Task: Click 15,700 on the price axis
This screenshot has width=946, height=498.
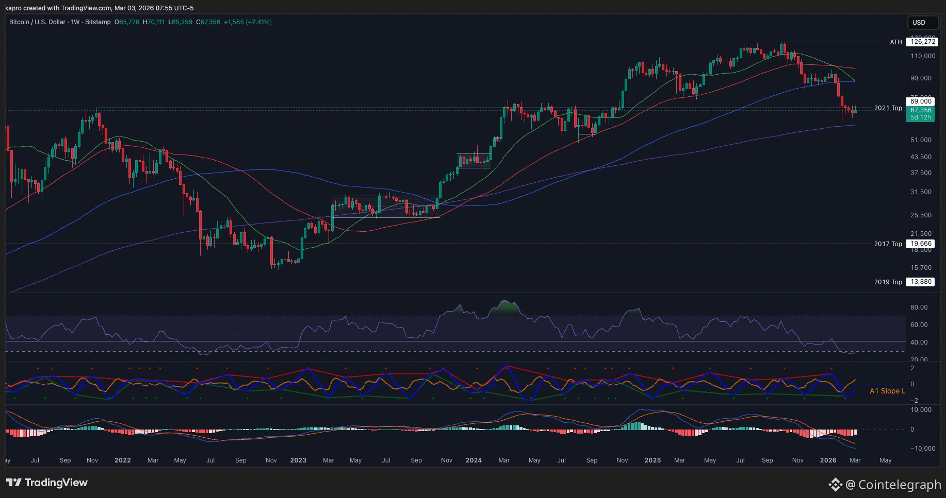Action: [921, 268]
